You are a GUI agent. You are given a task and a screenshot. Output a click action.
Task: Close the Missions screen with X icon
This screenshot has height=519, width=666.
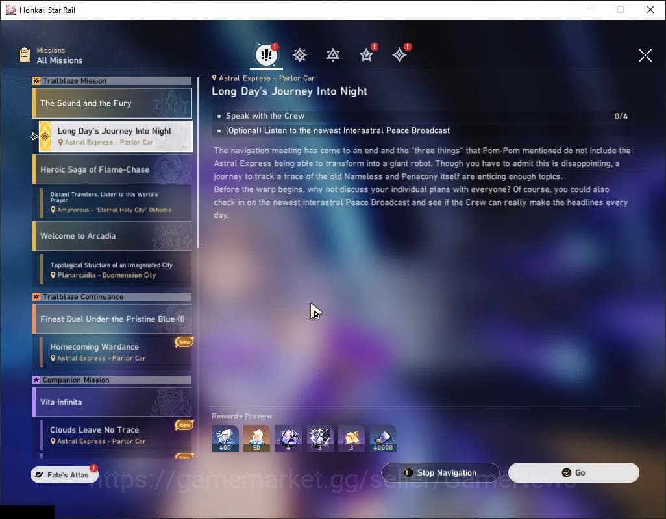pyautogui.click(x=645, y=55)
